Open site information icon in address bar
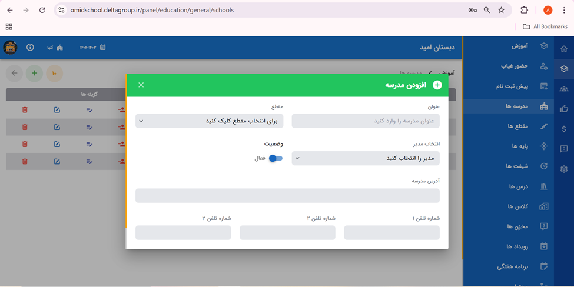The image size is (574, 287). click(61, 10)
